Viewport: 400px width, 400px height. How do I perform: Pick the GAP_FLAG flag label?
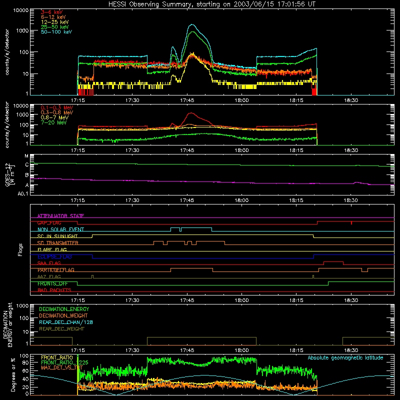49,222
